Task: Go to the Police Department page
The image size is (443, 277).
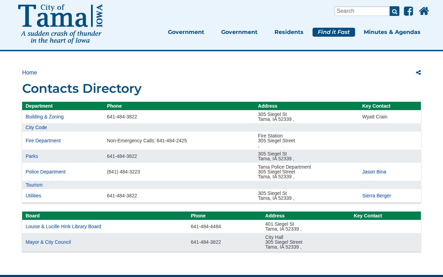Action: point(46,172)
